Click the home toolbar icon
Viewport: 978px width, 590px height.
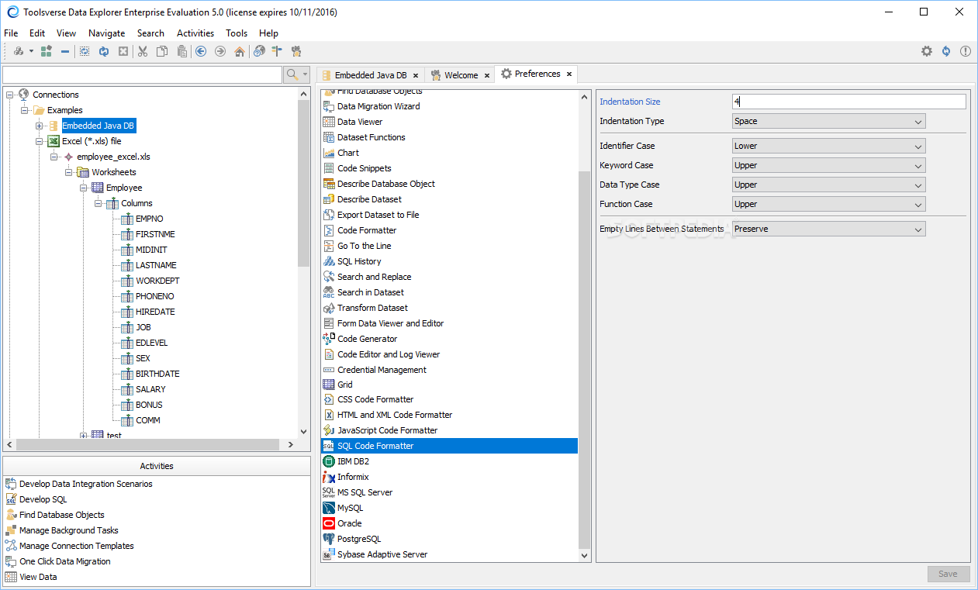click(x=240, y=51)
